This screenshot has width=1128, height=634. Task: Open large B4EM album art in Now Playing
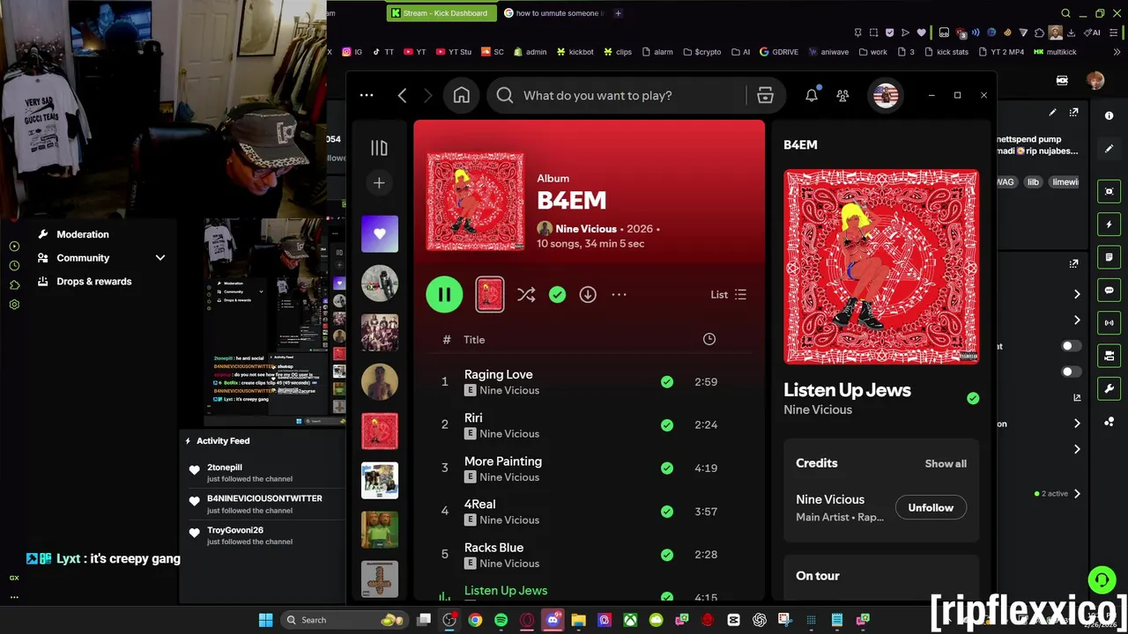tap(881, 267)
